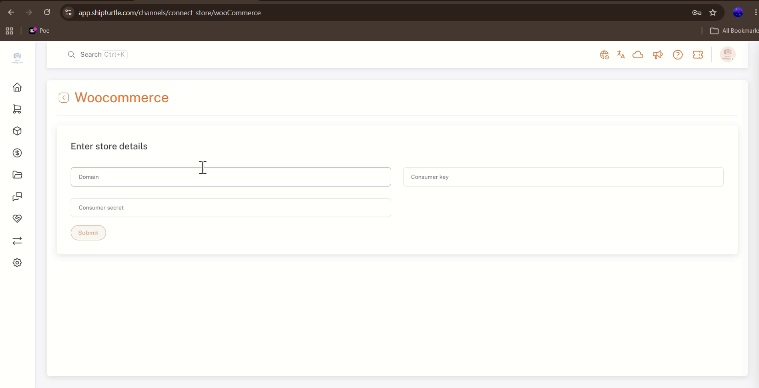Bookmark this page with the star icon
Screen dimensions: 759x388
click(713, 12)
